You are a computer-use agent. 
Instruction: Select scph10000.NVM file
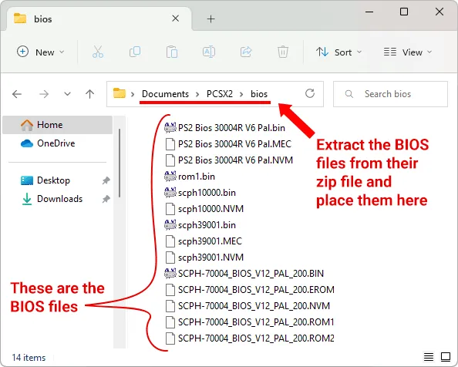(x=204, y=209)
